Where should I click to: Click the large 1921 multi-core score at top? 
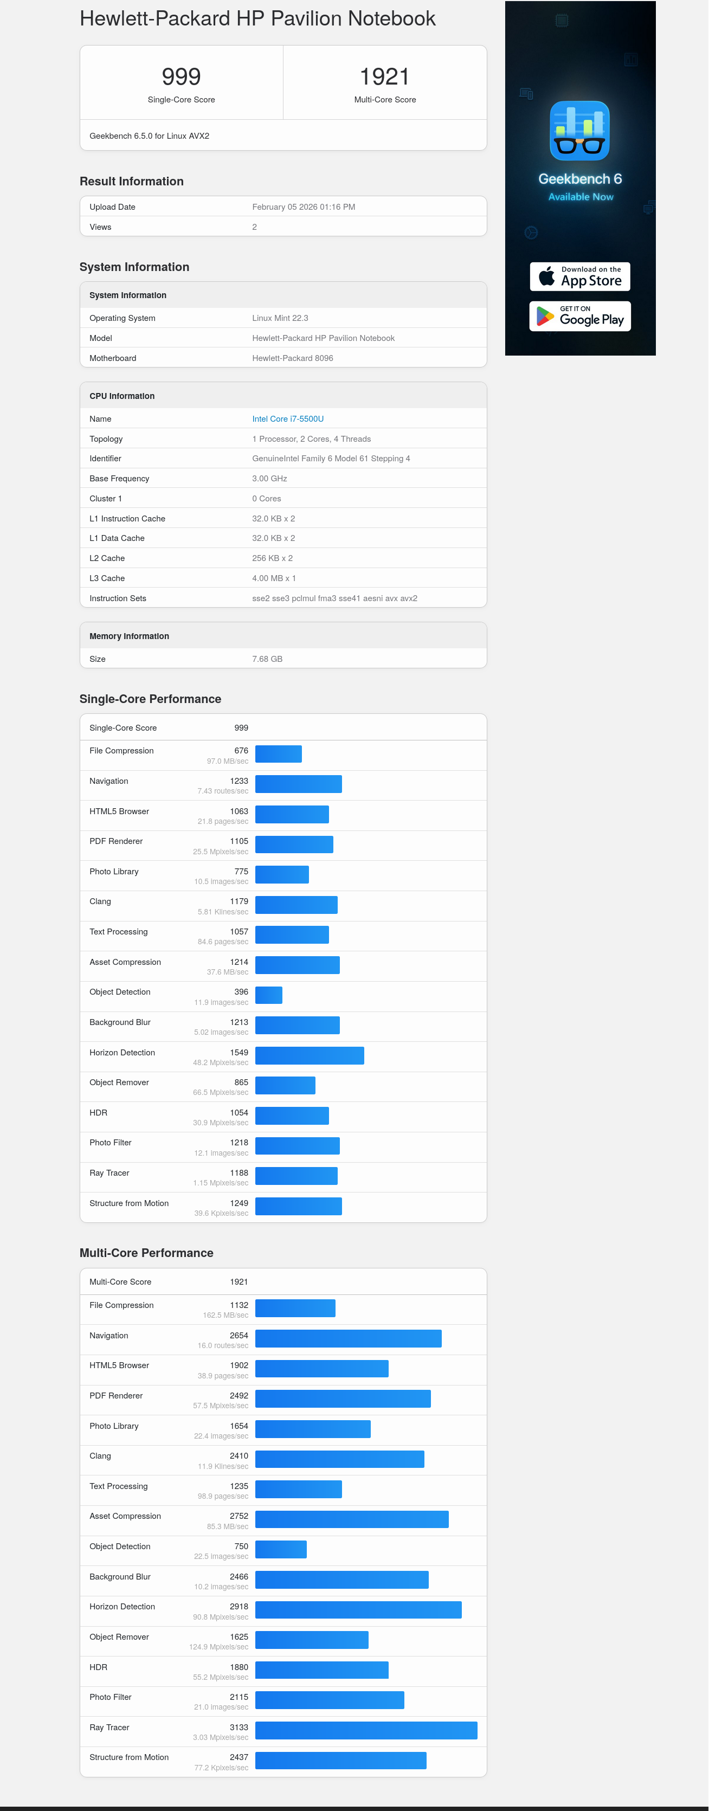[x=384, y=76]
